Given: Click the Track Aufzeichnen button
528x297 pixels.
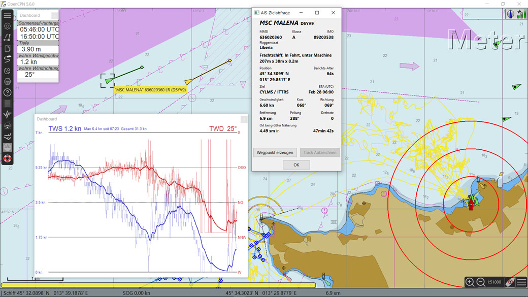Looking at the screenshot, I should [x=319, y=152].
